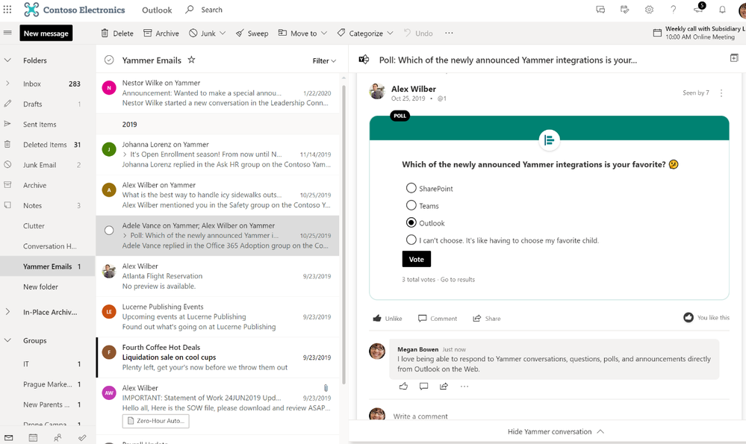This screenshot has width=746, height=444.
Task: Toggle the hamburger navigation pane icon
Action: pyautogui.click(x=7, y=33)
